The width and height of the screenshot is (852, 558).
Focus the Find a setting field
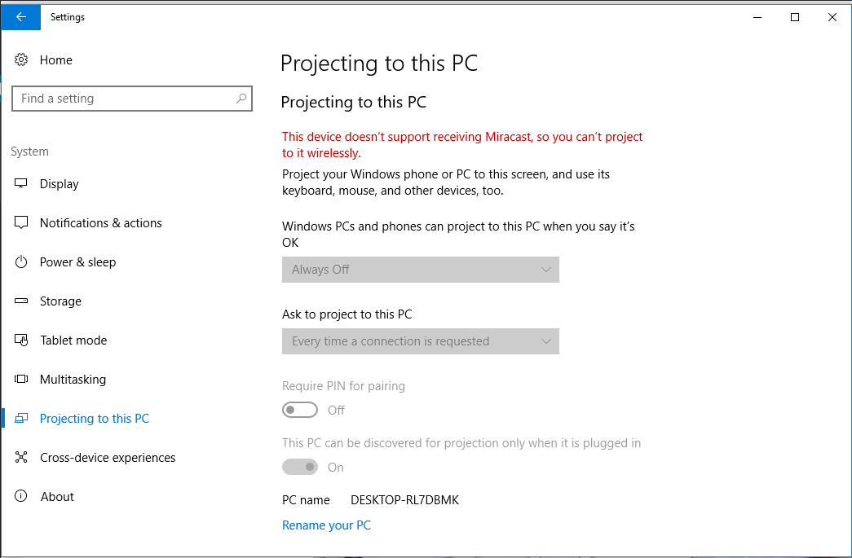tap(132, 99)
